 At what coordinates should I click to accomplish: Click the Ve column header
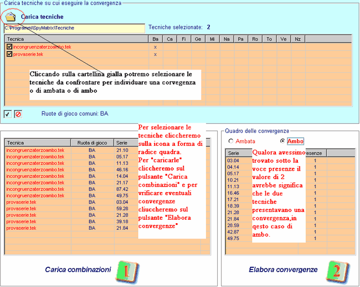coord(284,39)
